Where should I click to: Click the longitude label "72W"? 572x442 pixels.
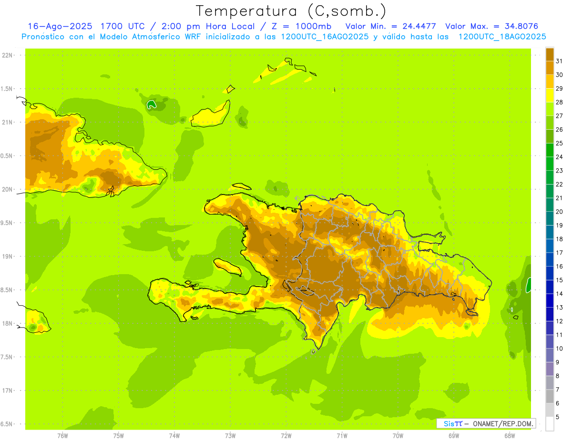(286, 436)
